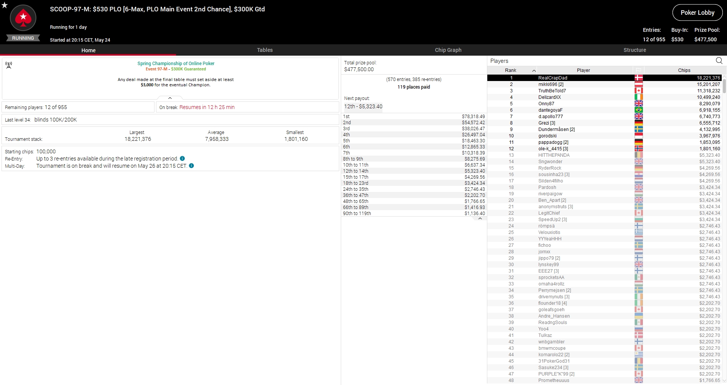Collapse the tournament announcement panel
The width and height of the screenshot is (727, 385).
(170, 98)
